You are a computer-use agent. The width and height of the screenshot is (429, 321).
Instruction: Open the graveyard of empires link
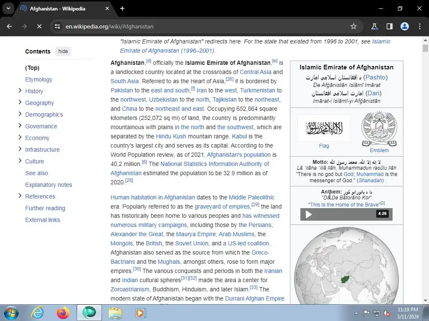pyautogui.click(x=222, y=206)
